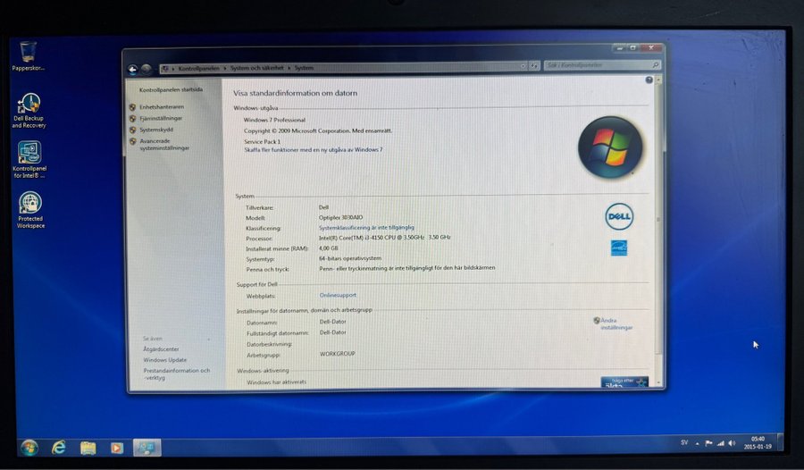Open Windows Explorer folder in taskbar

[x=88, y=448]
